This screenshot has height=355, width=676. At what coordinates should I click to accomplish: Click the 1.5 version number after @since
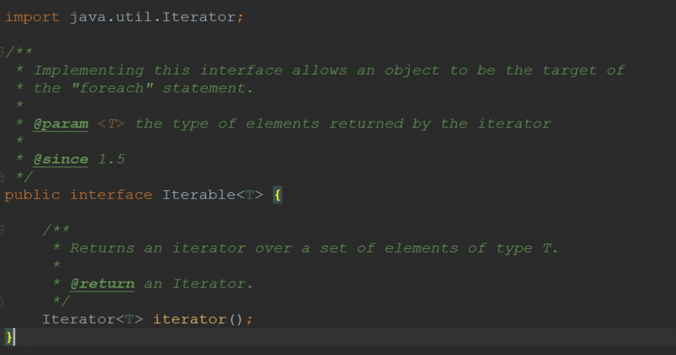point(112,160)
